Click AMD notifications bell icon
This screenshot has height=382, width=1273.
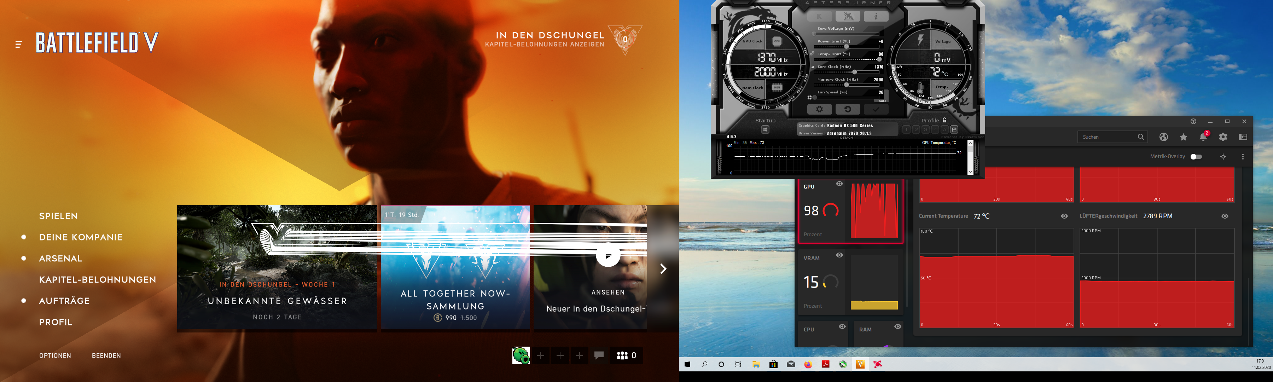click(1203, 137)
